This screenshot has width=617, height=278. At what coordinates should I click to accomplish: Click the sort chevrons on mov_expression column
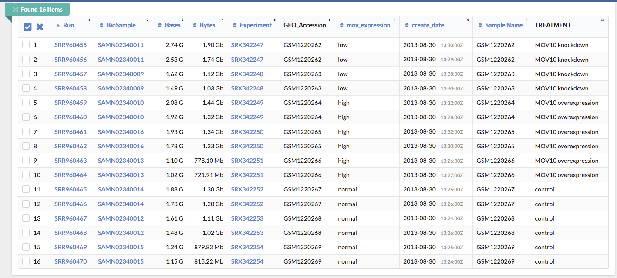point(341,25)
